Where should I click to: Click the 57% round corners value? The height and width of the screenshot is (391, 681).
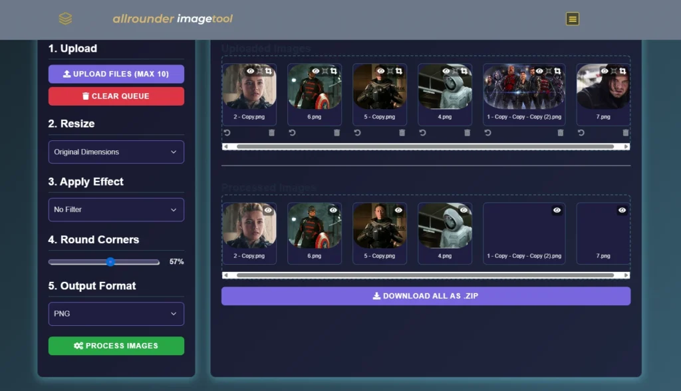176,261
